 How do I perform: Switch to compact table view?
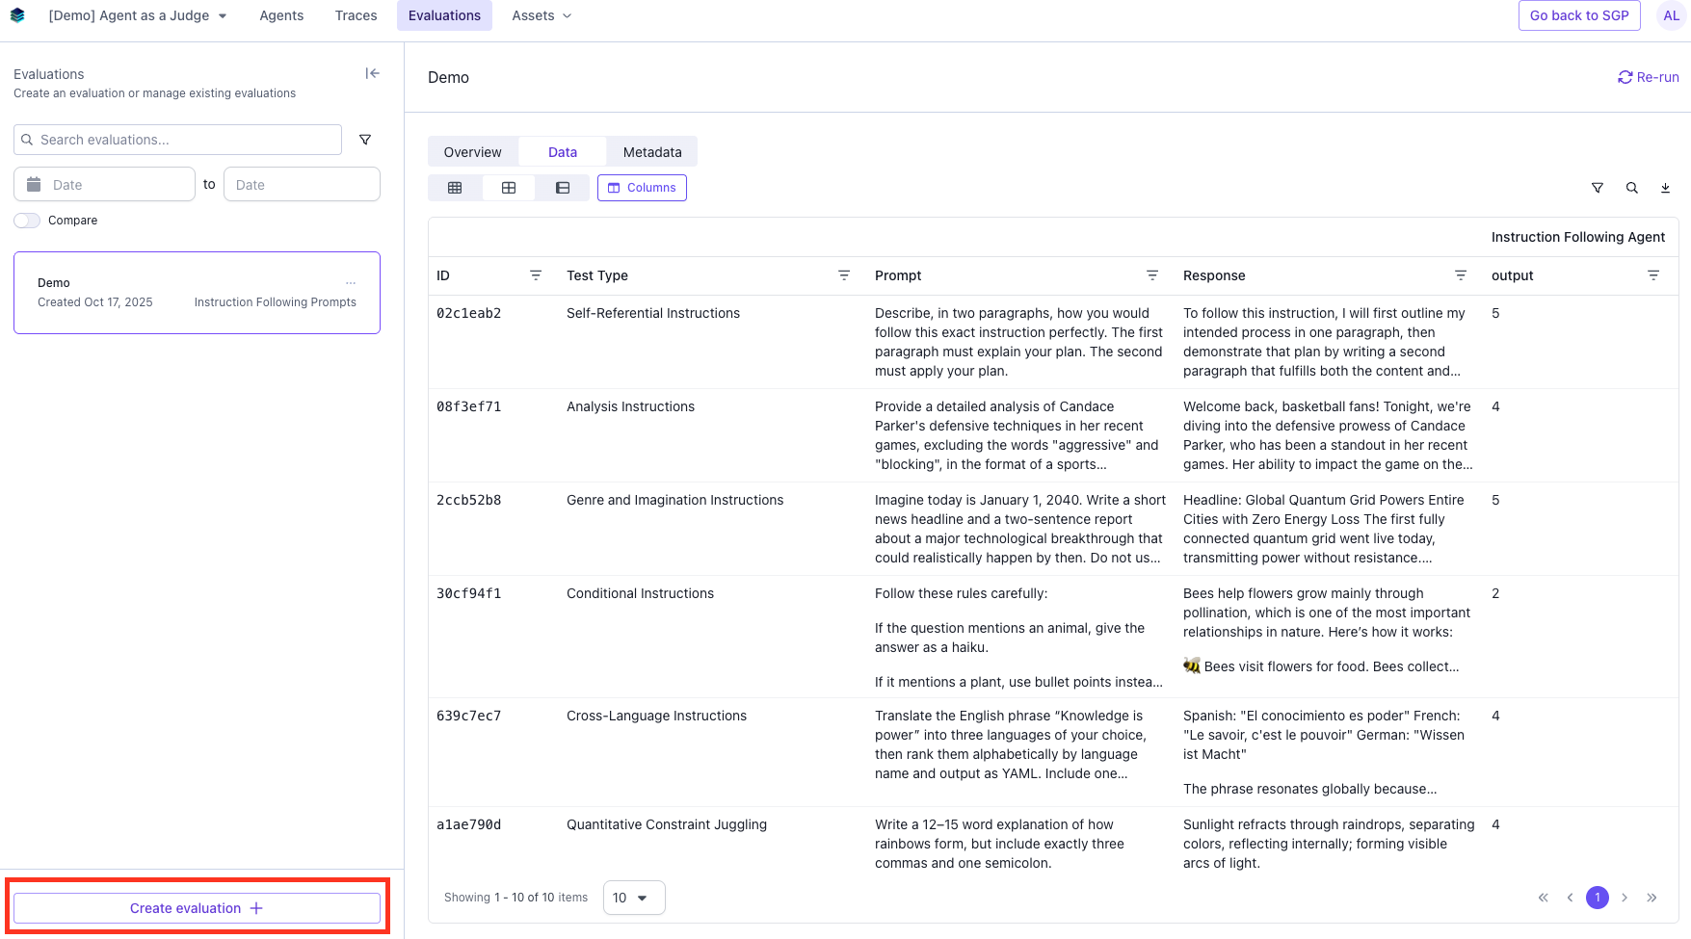[x=455, y=188]
